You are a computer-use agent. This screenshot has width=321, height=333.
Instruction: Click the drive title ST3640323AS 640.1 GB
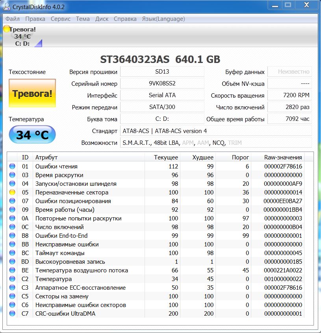(x=160, y=59)
